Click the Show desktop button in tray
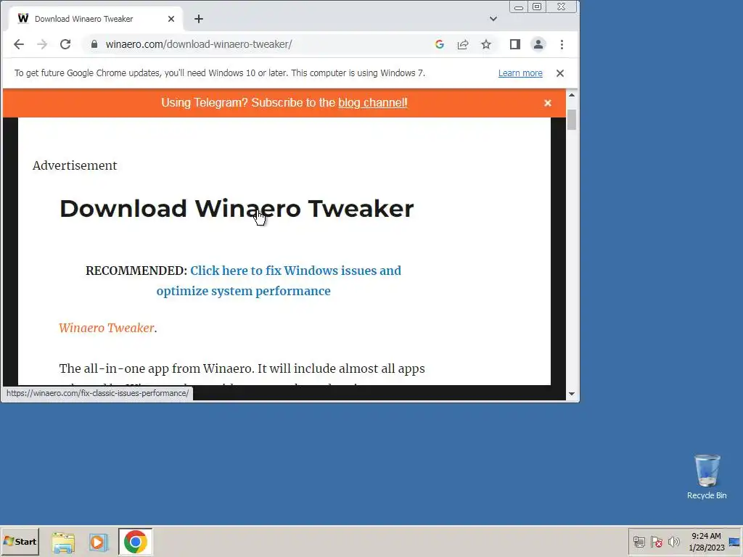This screenshot has width=743, height=557. coord(735,542)
